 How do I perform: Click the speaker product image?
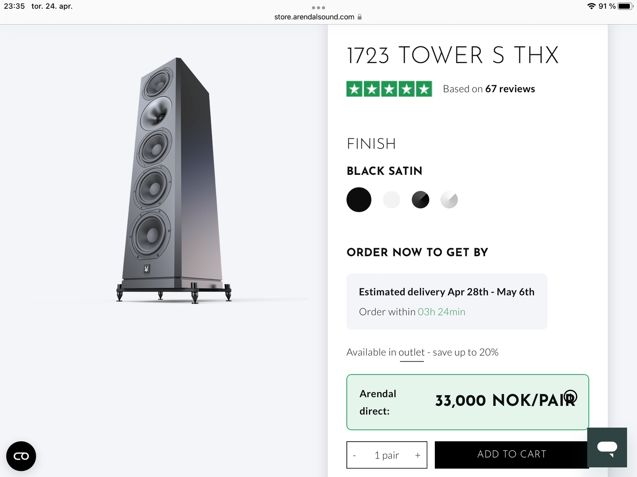click(x=174, y=181)
